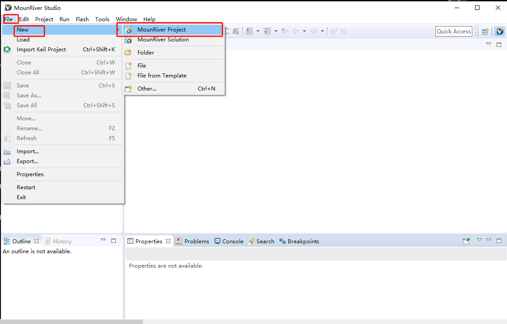
Task: Open the Properties View Menu triangle
Action: [x=480, y=240]
